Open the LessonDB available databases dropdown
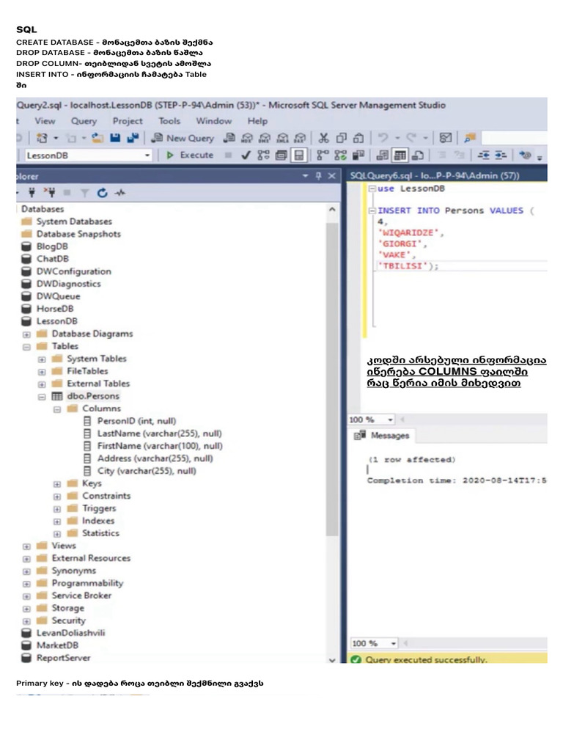The height and width of the screenshot is (751, 563). [x=147, y=155]
